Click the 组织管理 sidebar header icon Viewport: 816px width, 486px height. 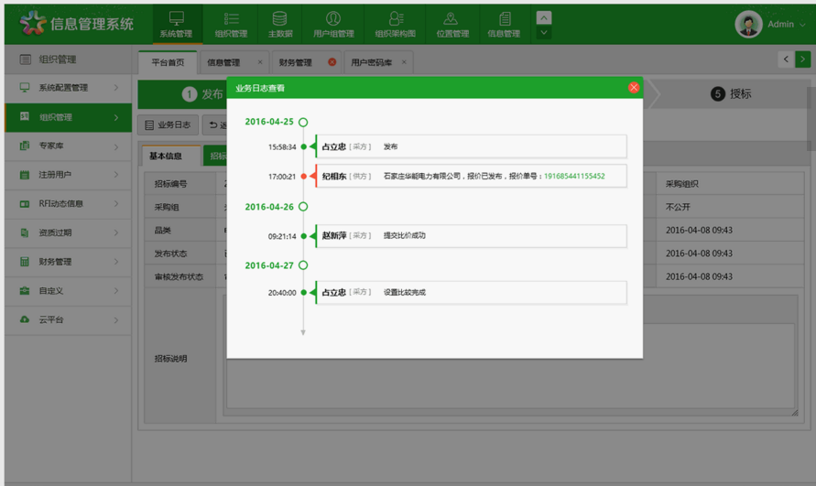click(x=25, y=59)
